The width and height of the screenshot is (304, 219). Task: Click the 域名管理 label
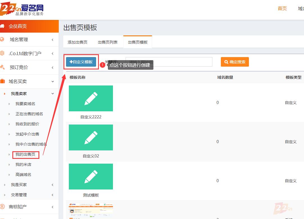[x=19, y=40]
